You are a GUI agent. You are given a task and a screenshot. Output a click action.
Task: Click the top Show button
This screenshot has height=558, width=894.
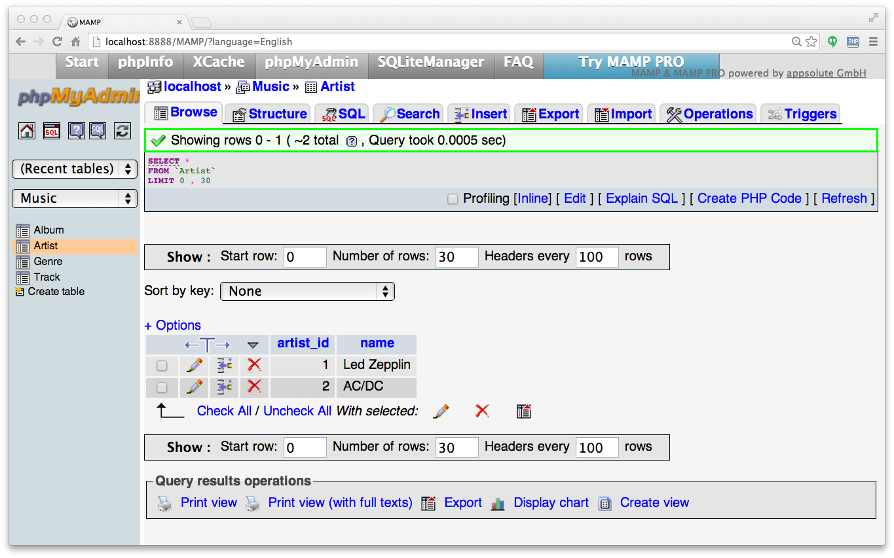(189, 257)
